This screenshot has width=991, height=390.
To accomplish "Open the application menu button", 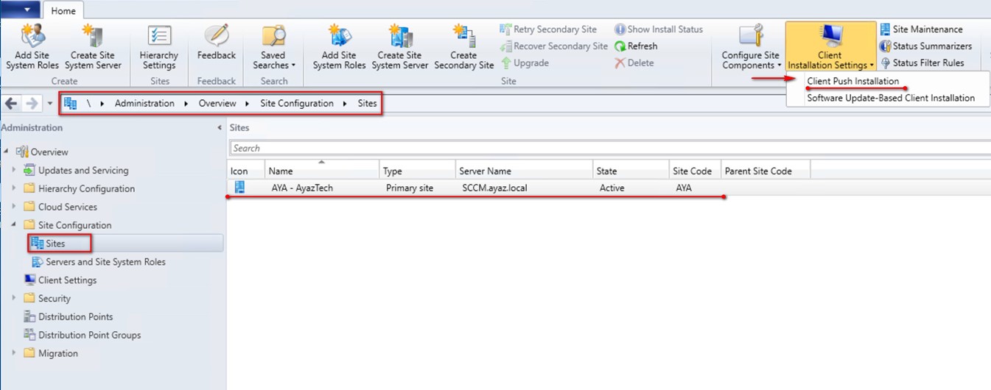I will (x=21, y=10).
